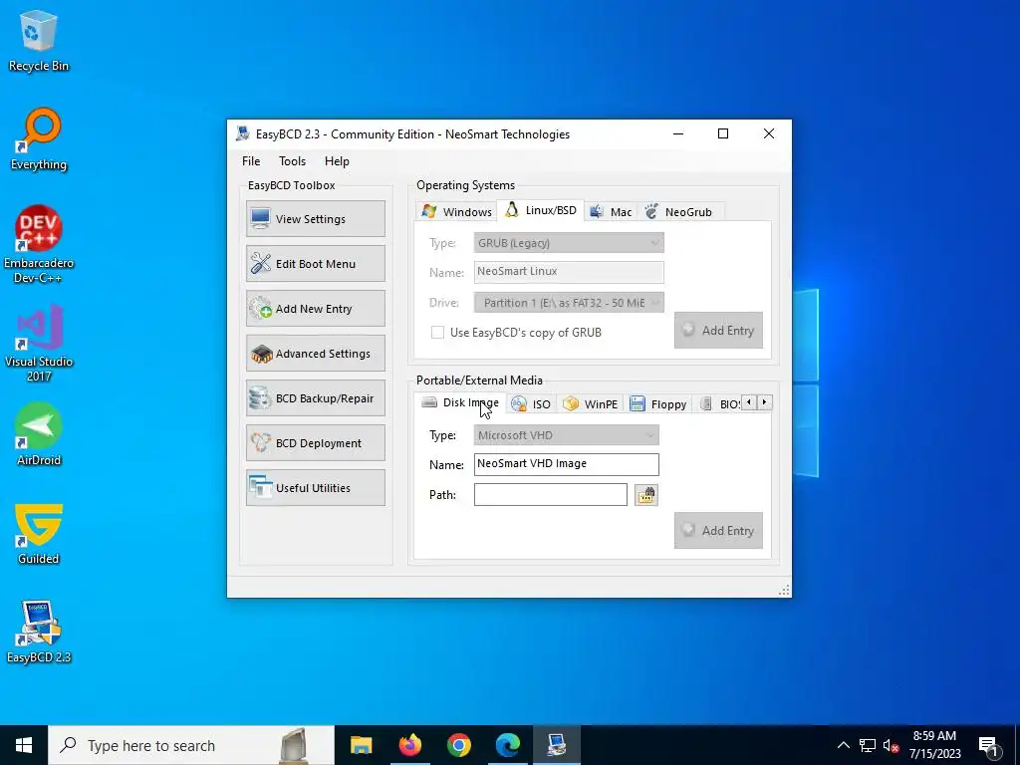Show hidden system tray icons
1020x765 pixels.
(x=843, y=745)
